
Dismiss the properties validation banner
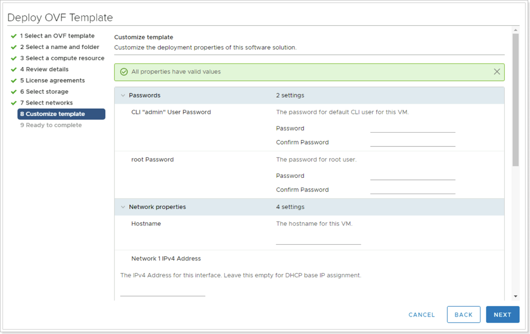(x=497, y=71)
